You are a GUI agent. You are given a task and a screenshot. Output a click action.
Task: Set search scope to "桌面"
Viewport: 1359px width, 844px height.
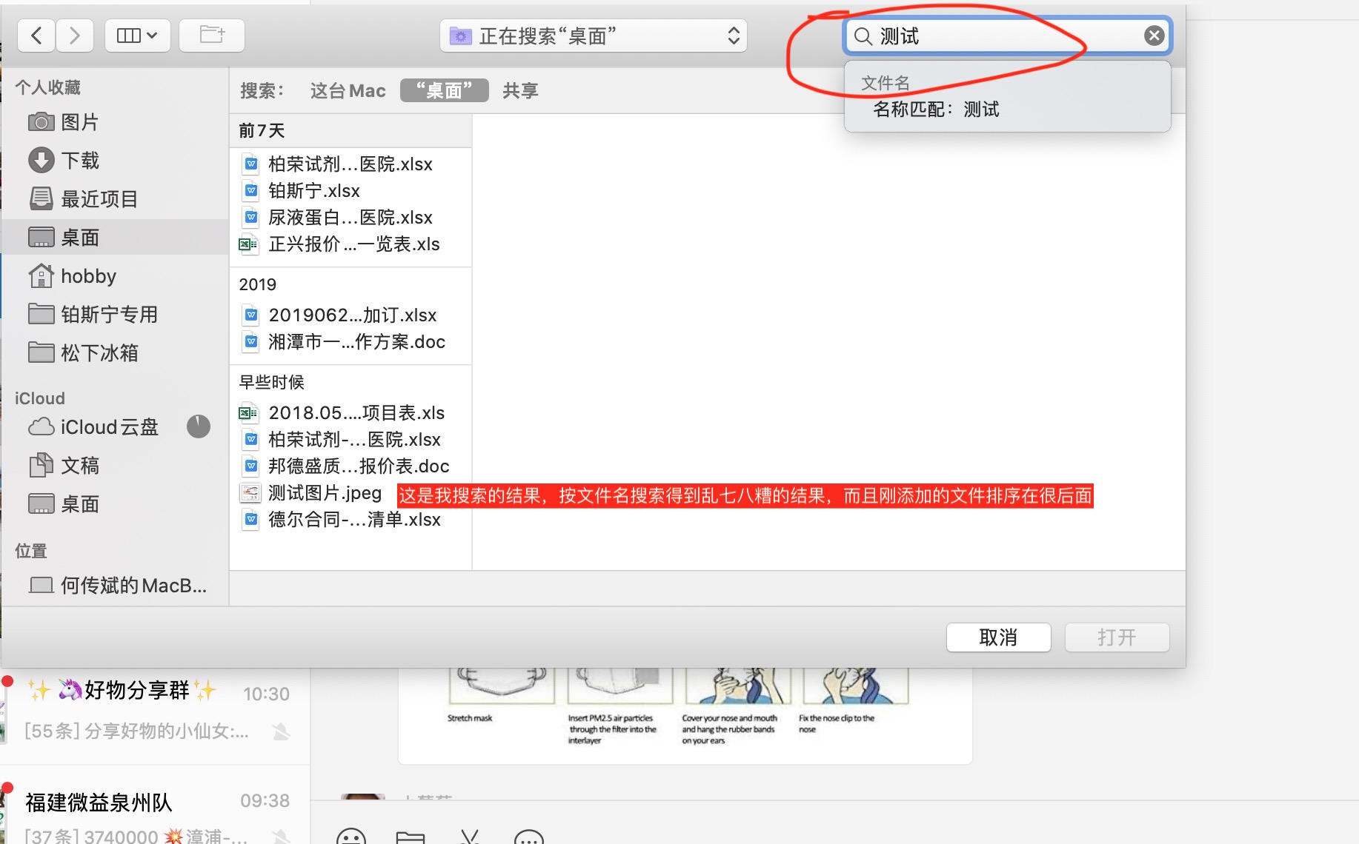(444, 90)
